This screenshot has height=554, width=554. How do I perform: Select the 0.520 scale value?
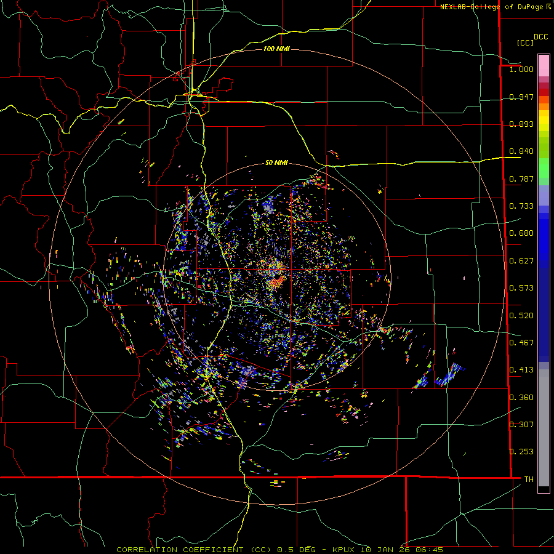tap(521, 316)
